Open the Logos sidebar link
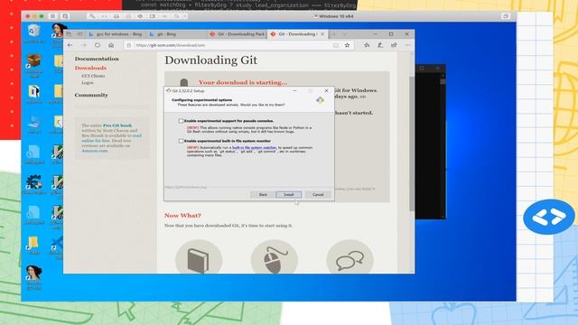578x325 pixels. click(88, 83)
